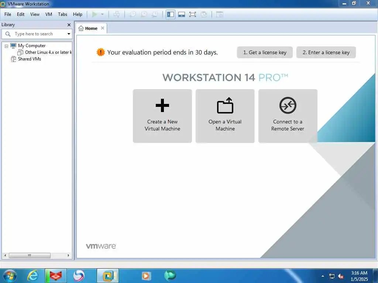The height and width of the screenshot is (283, 378).
Task: Select Other Linux 4.x or later VM
Action: 48,52
